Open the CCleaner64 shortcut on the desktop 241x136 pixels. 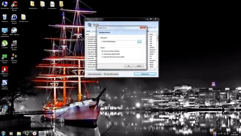14,6
